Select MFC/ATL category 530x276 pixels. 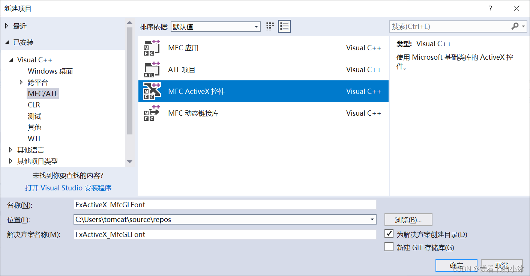pos(43,94)
